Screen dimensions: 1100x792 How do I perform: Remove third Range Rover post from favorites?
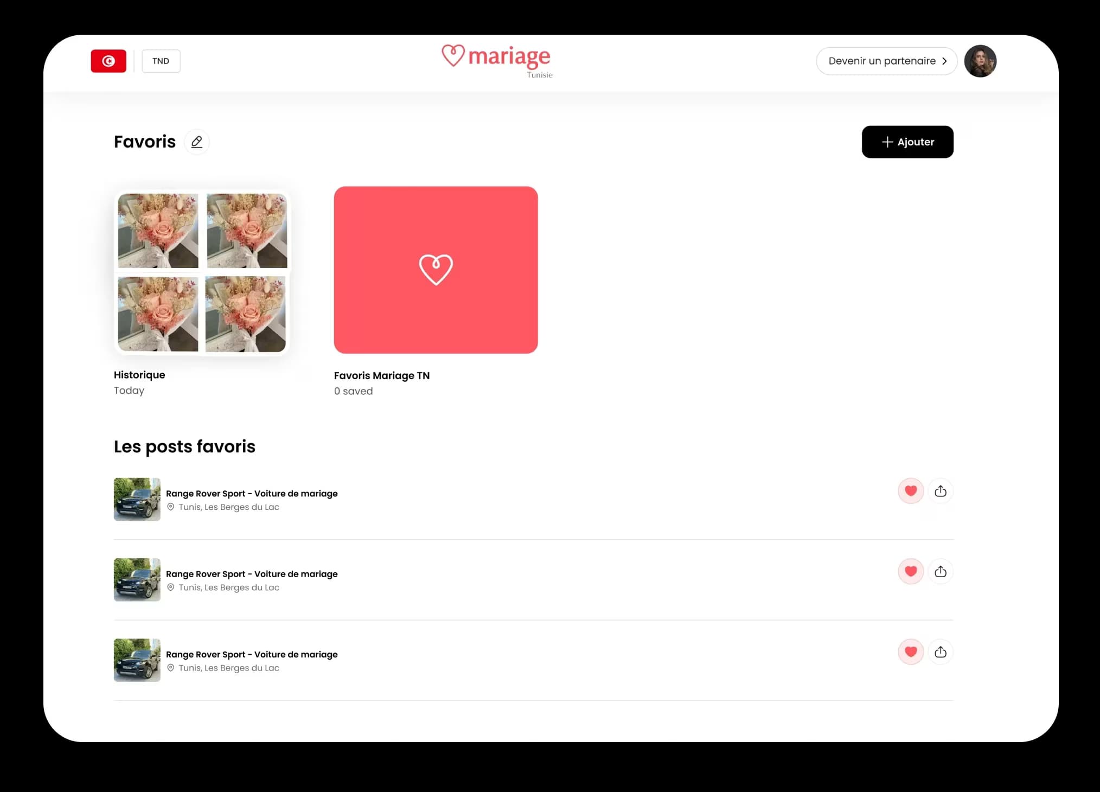(x=910, y=652)
